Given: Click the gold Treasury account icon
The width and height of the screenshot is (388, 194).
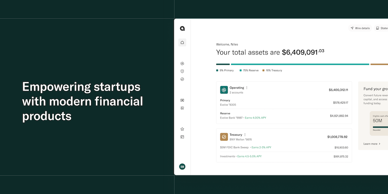Looking at the screenshot, I should coord(224,137).
